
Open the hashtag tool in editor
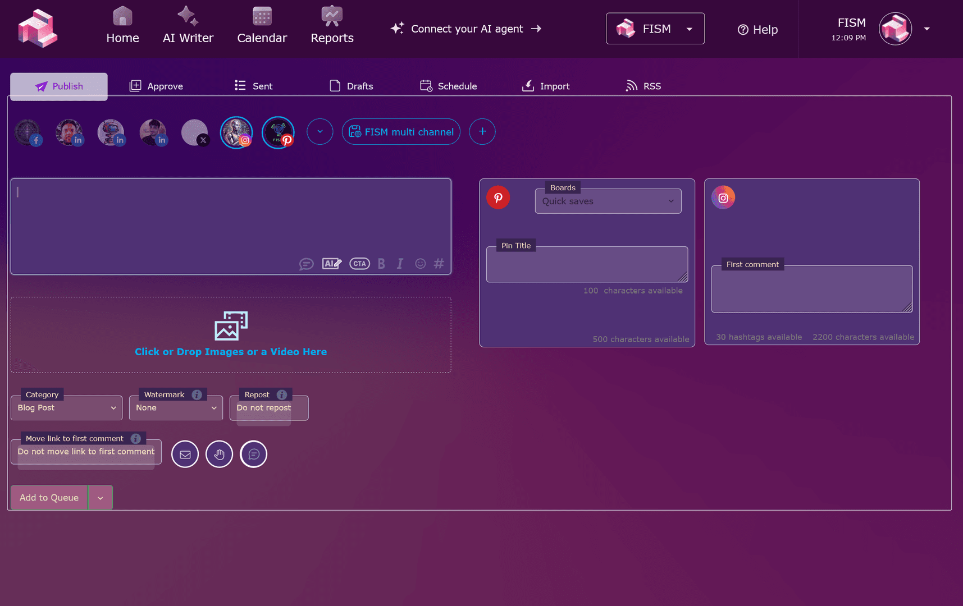[439, 263]
